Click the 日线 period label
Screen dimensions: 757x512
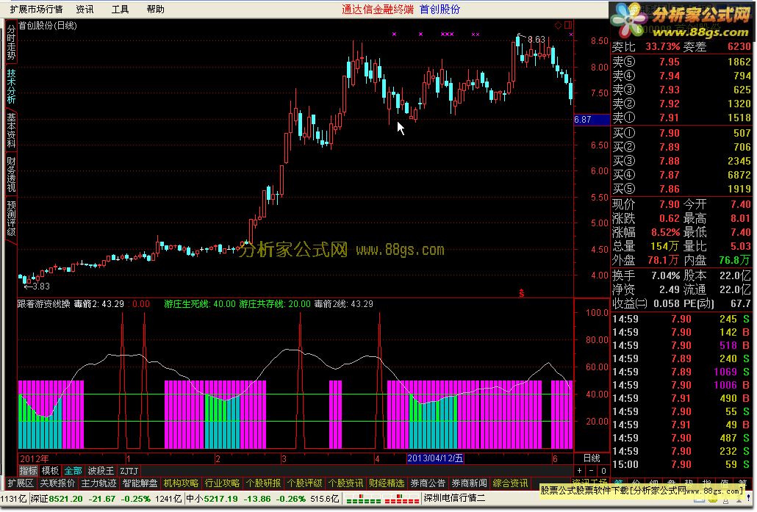[x=592, y=458]
